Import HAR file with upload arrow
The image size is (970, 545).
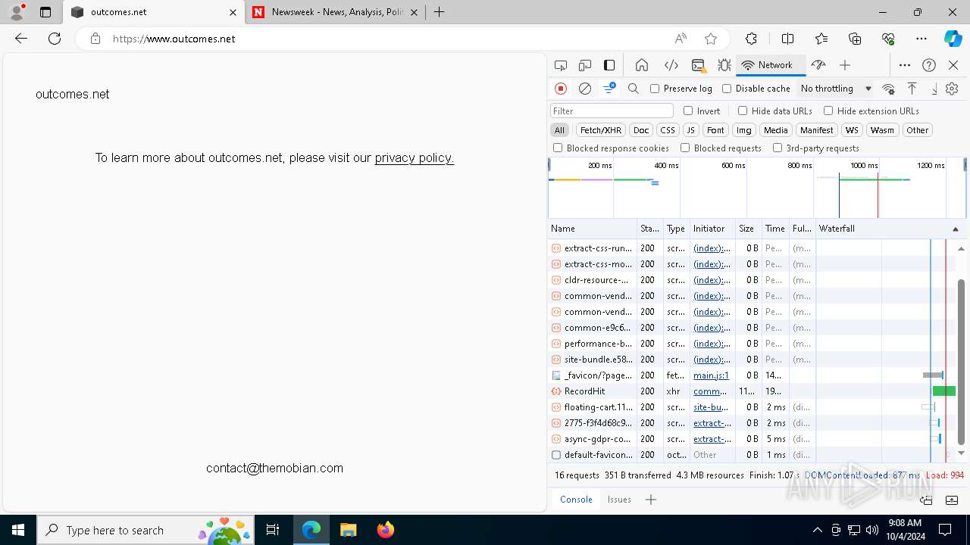[x=912, y=89]
